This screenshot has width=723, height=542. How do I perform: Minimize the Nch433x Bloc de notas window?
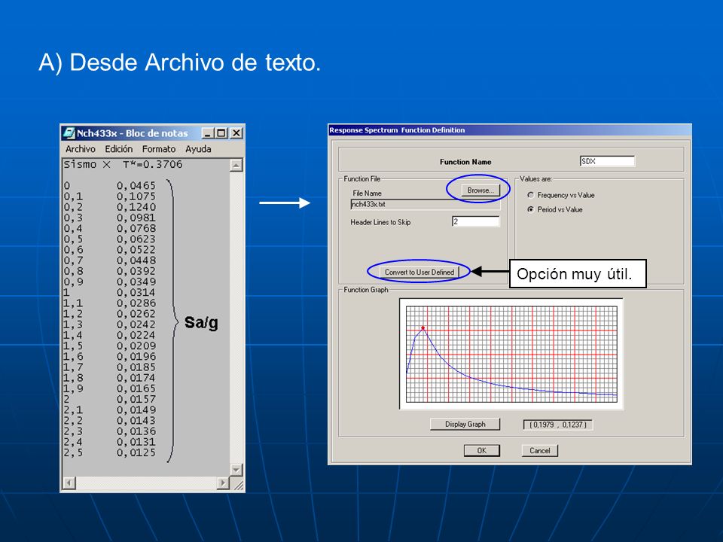click(x=208, y=133)
